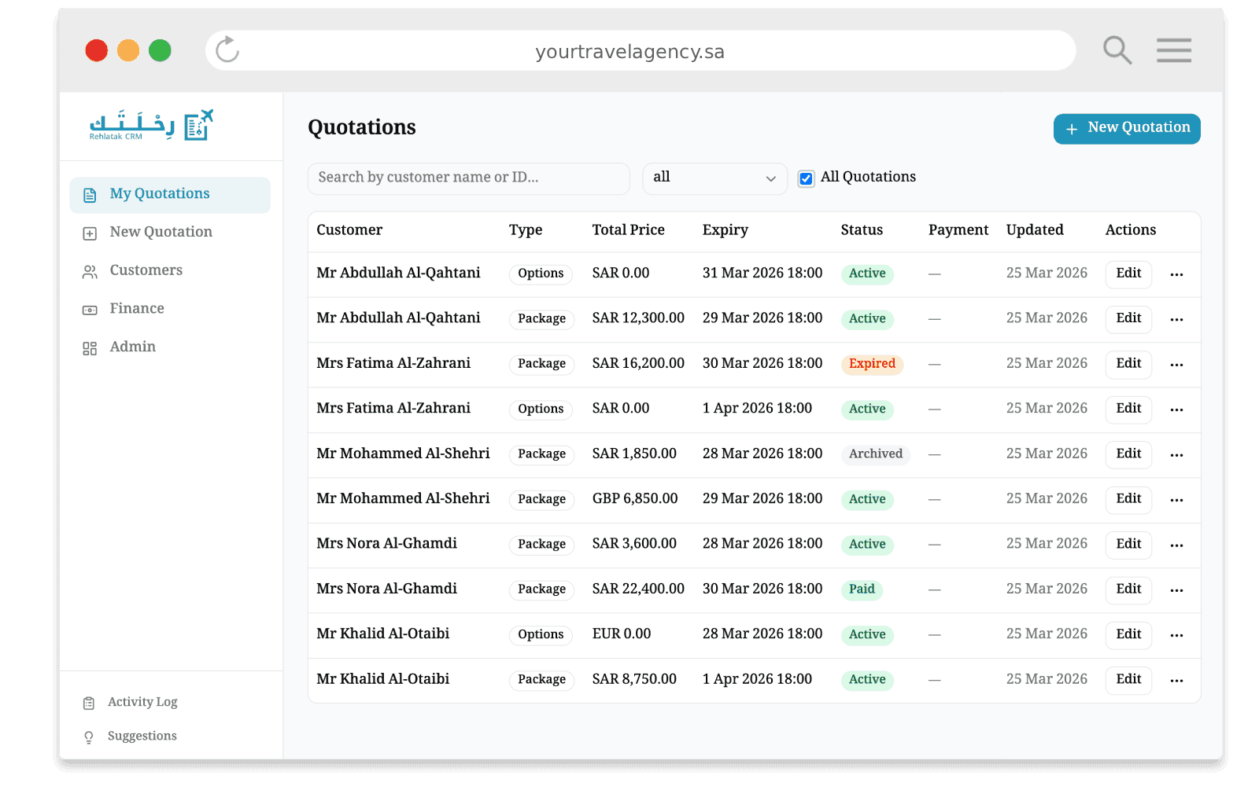Click the Admin grid icon in sidebar
1259x786 pixels.
point(90,348)
